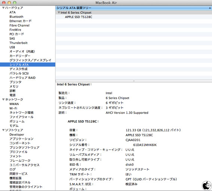Collapse the Intel 6 Series Chipset tree row
Image resolution: width=212 pixels, height=191 pixels.
(59, 12)
